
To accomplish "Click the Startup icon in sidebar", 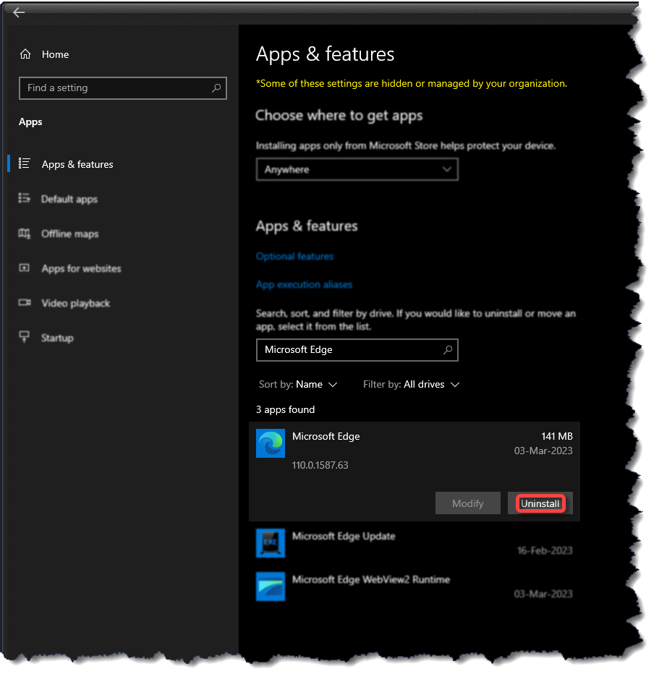I will click(25, 336).
